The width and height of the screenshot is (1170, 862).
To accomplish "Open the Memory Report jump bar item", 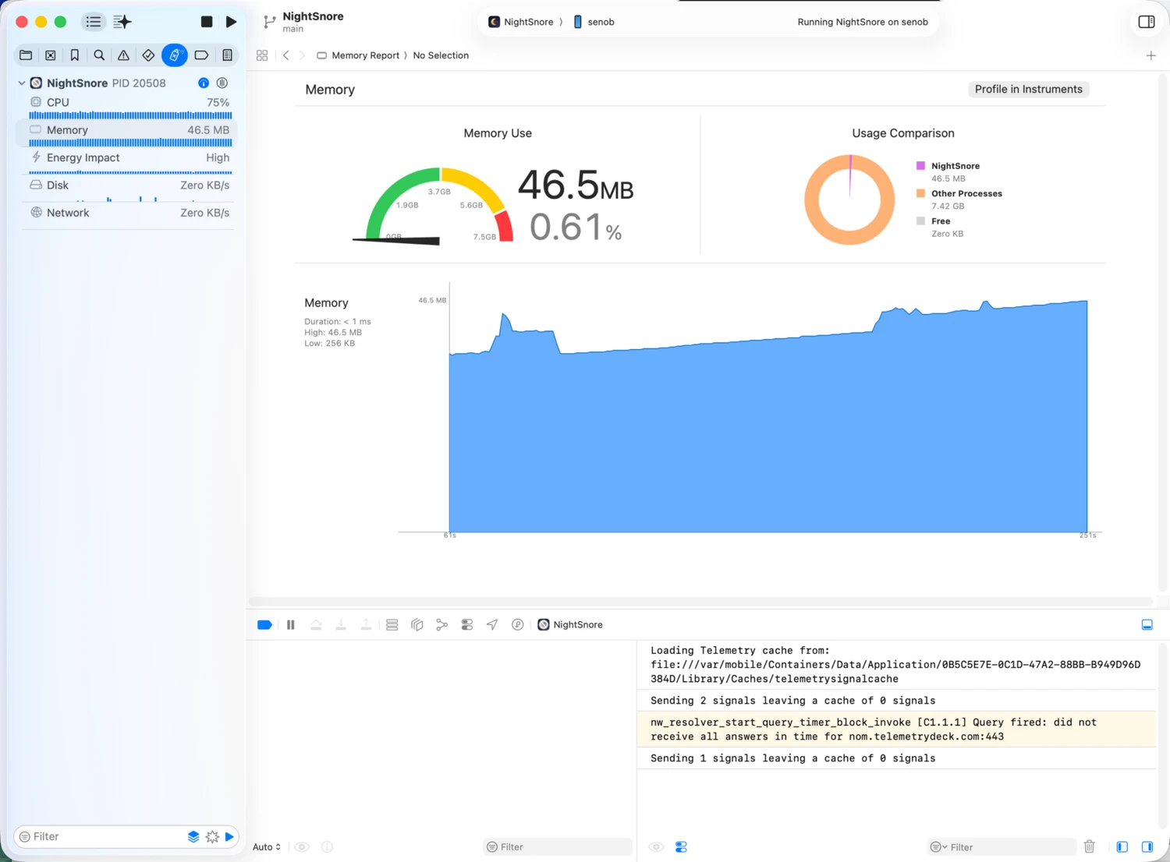I will pos(358,55).
